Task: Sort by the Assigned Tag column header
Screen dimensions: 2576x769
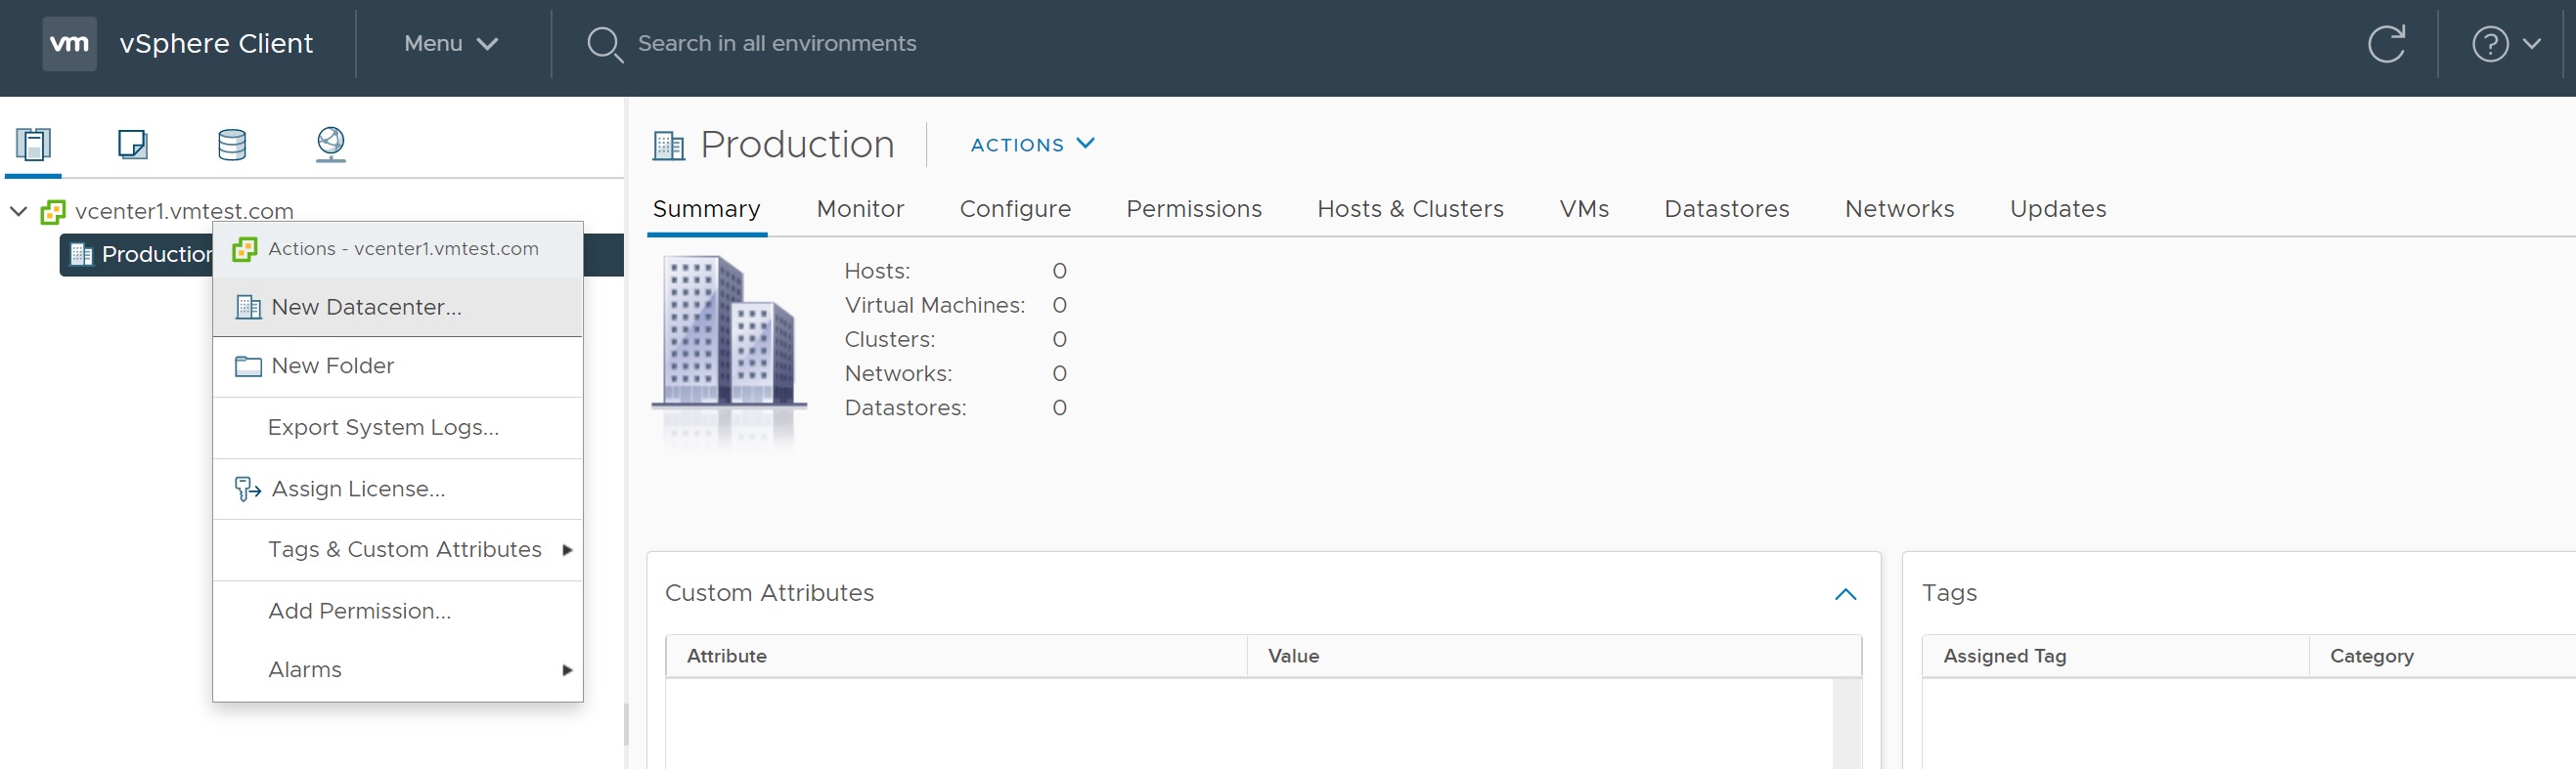Action: [x=2116, y=657]
